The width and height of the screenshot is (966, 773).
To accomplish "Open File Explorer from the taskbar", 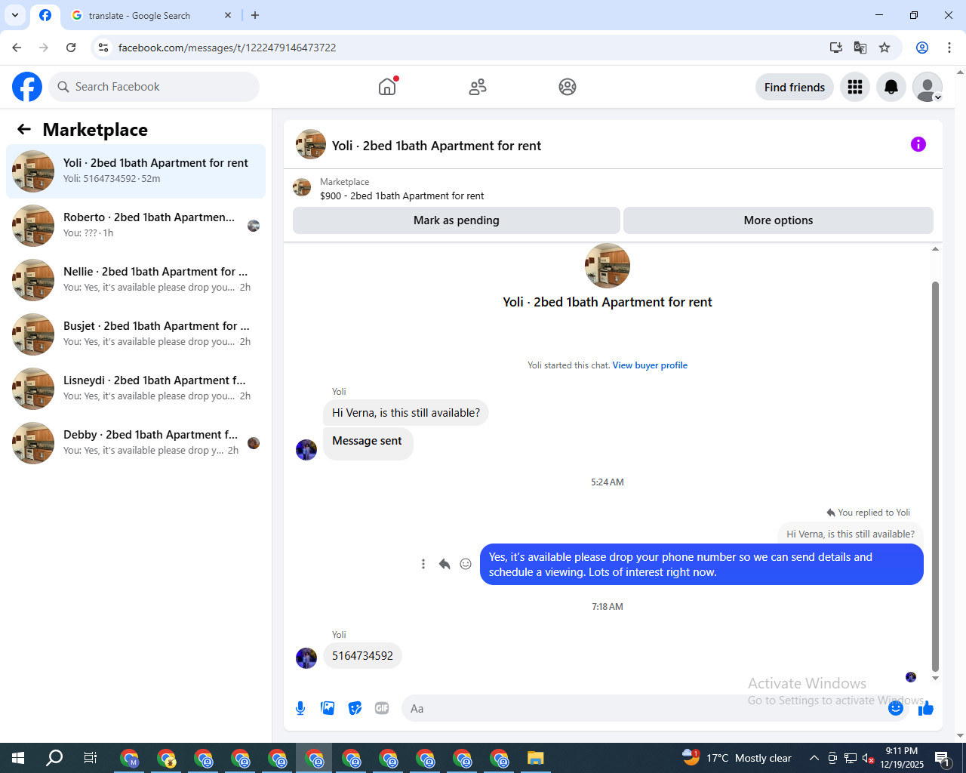I will [x=536, y=758].
